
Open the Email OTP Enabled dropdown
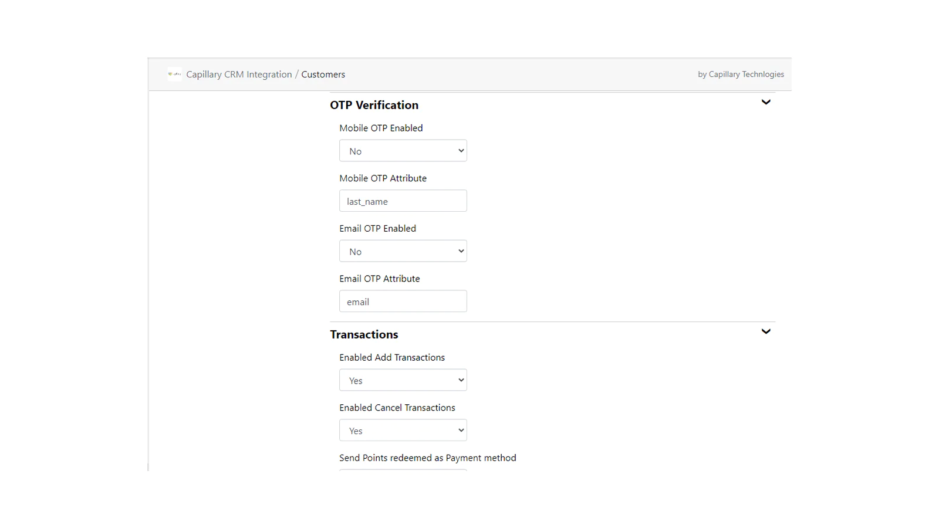click(403, 251)
